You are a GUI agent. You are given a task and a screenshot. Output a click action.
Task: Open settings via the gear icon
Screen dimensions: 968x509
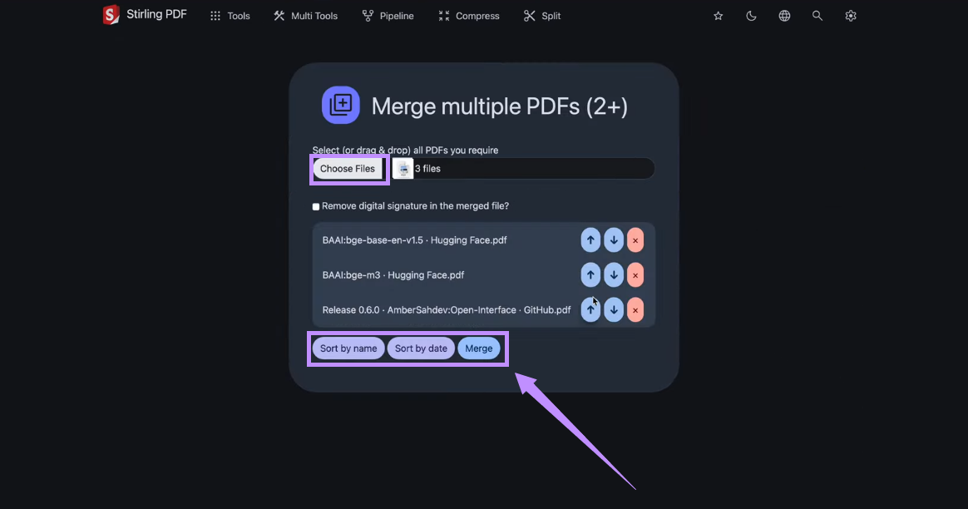(851, 15)
